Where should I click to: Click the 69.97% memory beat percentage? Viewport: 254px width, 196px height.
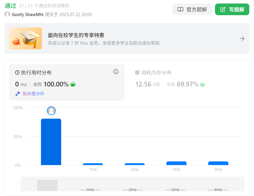[187, 84]
